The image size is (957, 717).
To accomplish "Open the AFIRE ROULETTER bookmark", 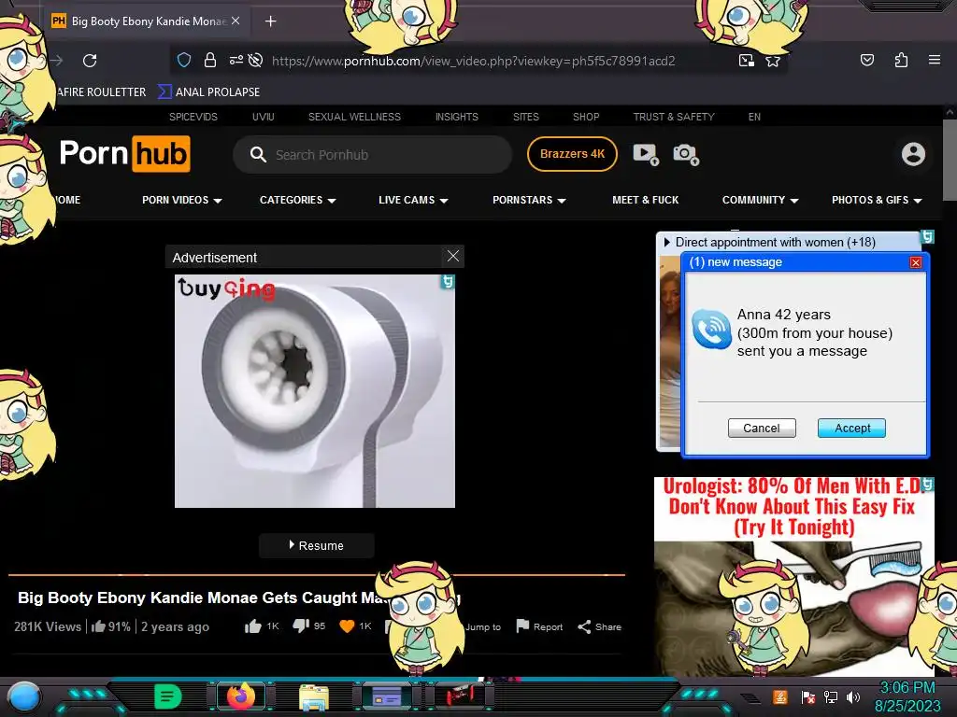I will [101, 92].
